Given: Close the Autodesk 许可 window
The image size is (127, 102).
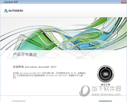Looking at the screenshot, I should click(124, 2).
